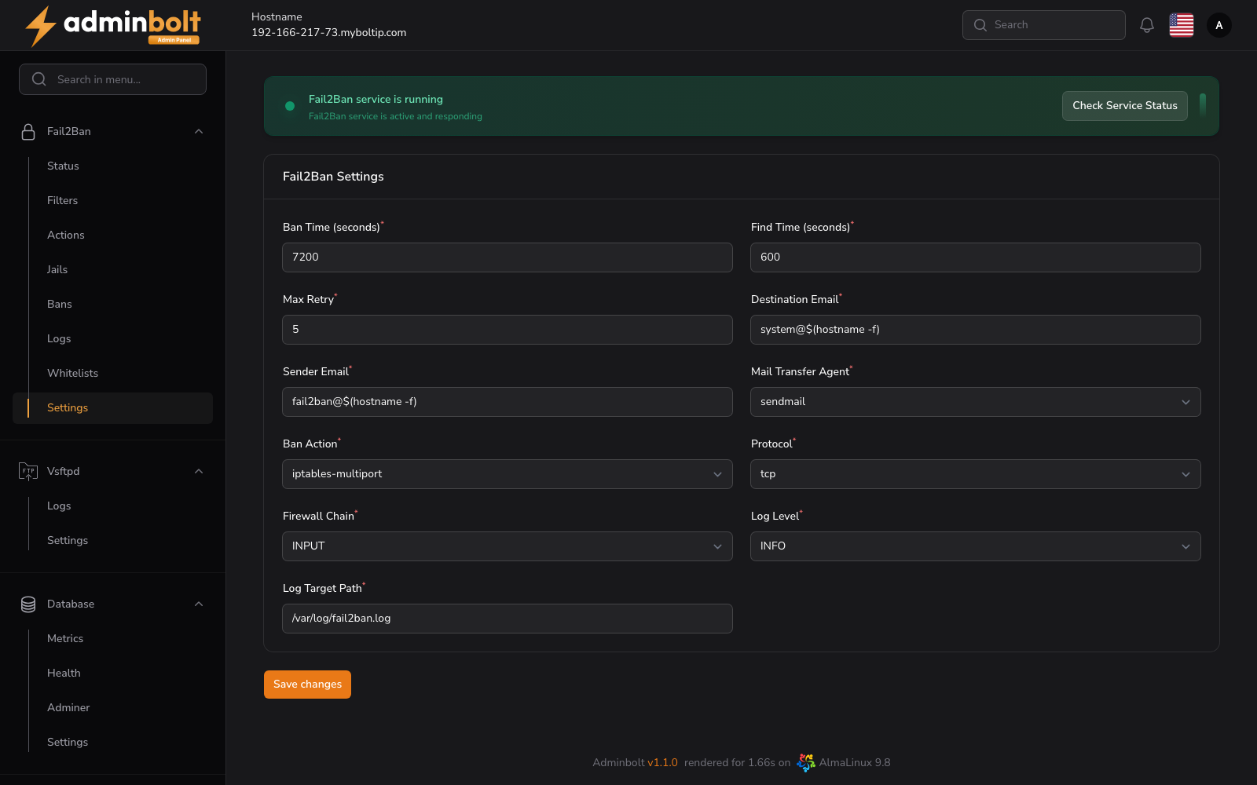Click the magnifier icon in menu search
The width and height of the screenshot is (1257, 785).
click(x=39, y=79)
